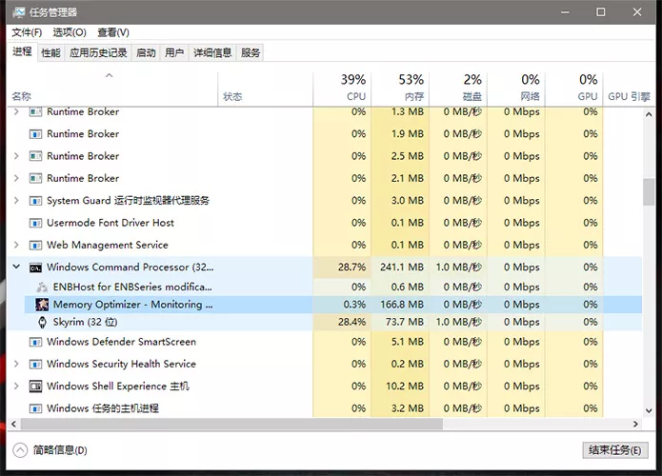Click icon of Runtime Broker with 2.1 MB
Screen dimensions: 662x476
(35, 179)
